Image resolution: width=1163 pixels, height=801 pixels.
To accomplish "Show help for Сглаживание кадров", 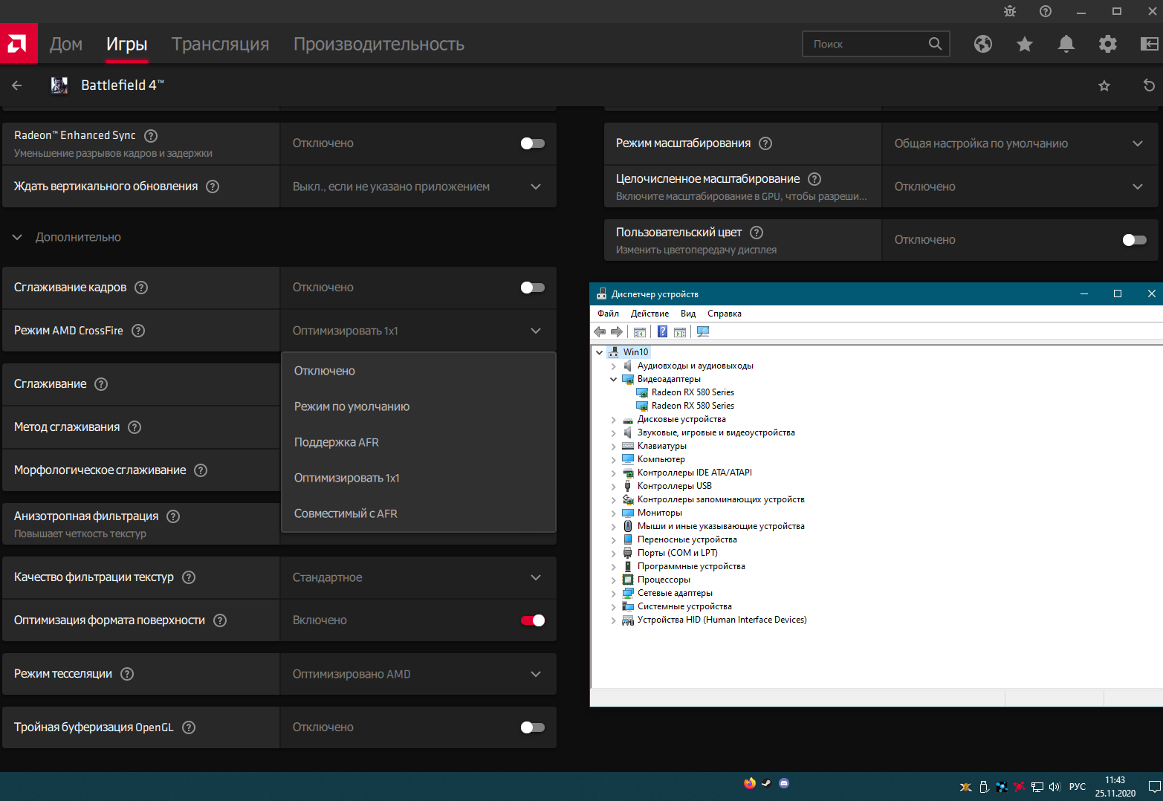I will tap(141, 288).
